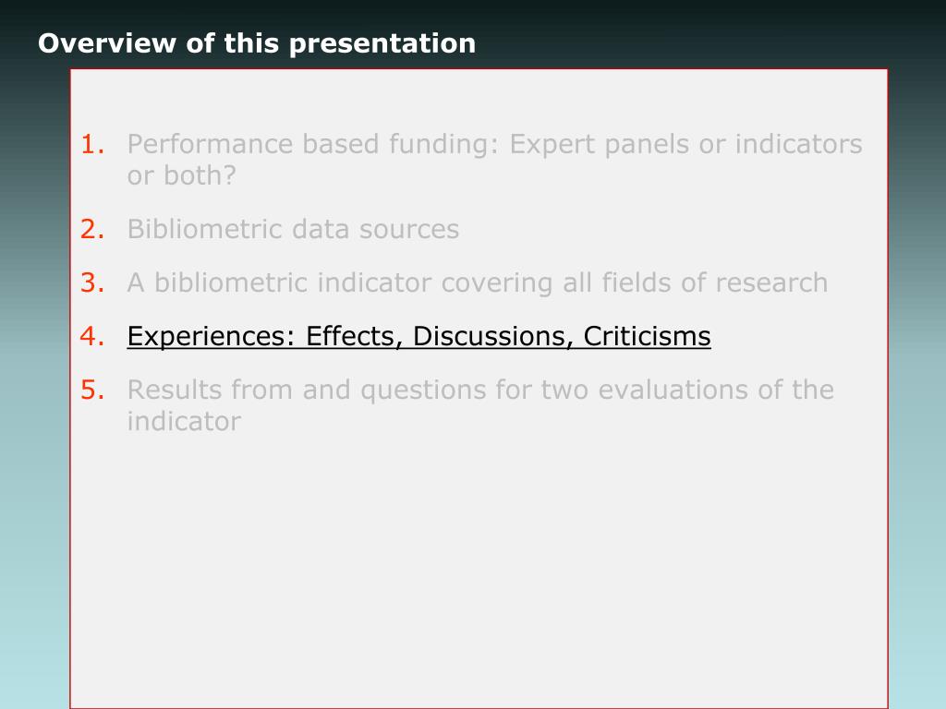Click the word Effects in item four
The width and height of the screenshot is (946, 709).
click(354, 336)
